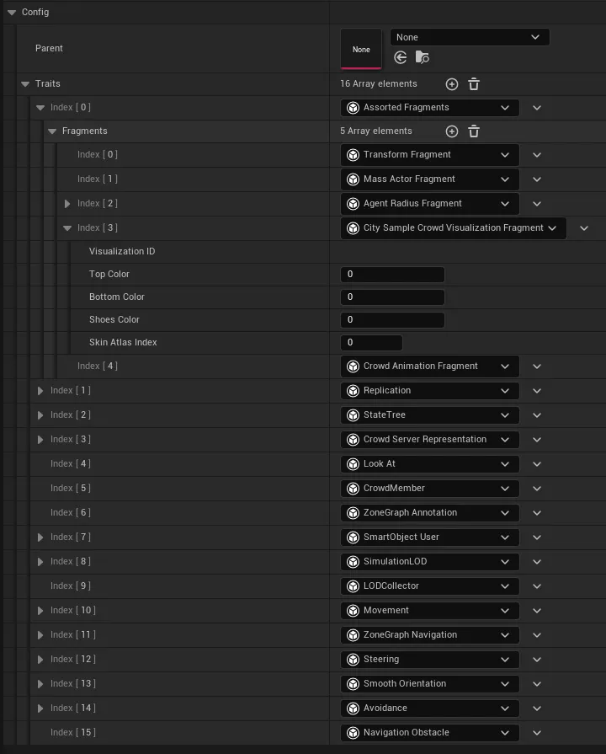
Task: Browse to the Parent asset in Content Browser
Action: coord(422,57)
